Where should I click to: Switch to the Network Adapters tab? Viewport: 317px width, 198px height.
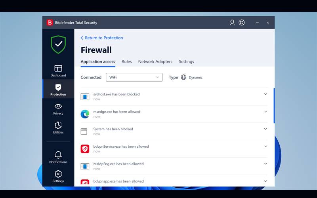click(155, 62)
